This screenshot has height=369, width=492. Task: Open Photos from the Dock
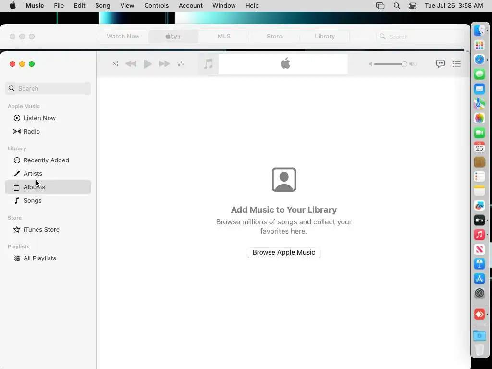[480, 118]
